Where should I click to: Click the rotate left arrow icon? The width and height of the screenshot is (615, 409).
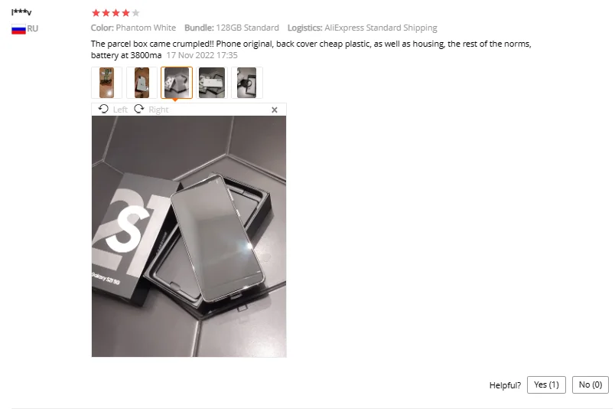click(103, 109)
